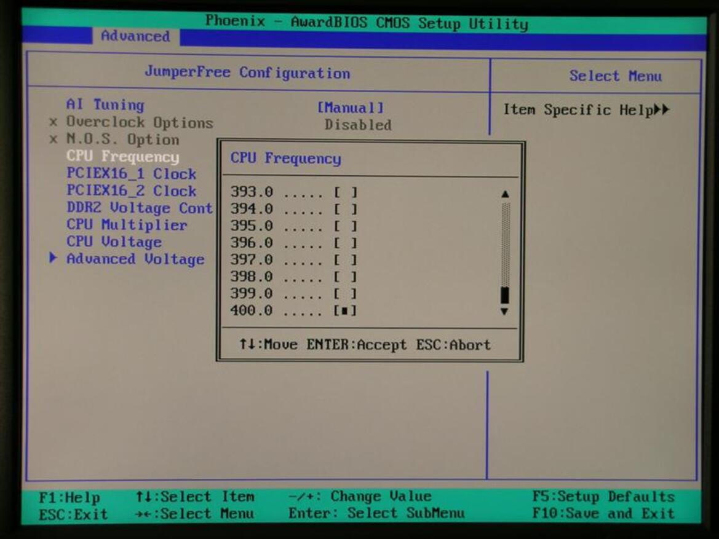The width and height of the screenshot is (719, 539).
Task: Select the 393.0 frequency option bracket
Action: coord(345,192)
